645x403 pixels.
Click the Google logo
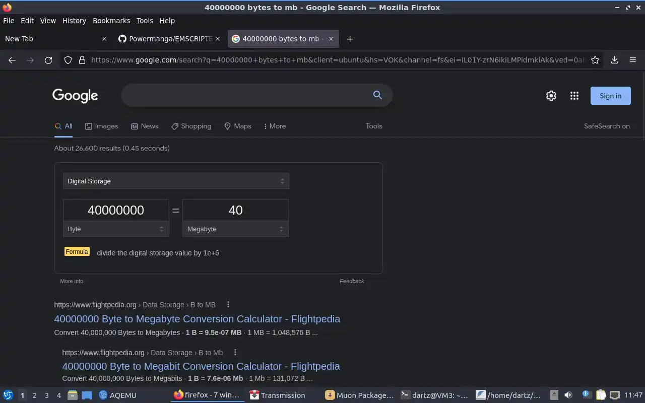click(75, 96)
